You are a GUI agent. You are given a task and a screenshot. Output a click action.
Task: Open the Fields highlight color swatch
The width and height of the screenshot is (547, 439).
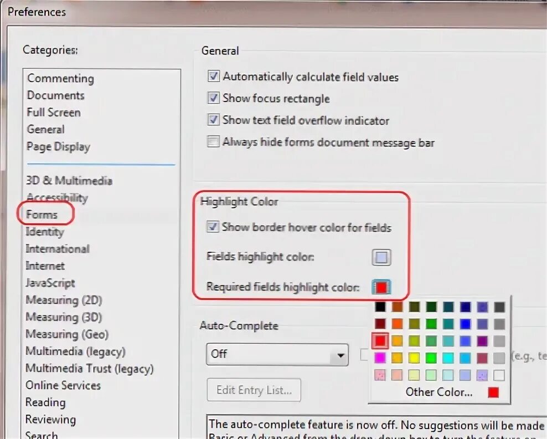[x=381, y=257]
